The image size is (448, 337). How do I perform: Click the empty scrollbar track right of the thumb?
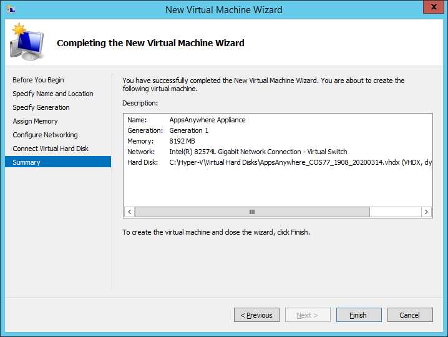tap(395, 212)
